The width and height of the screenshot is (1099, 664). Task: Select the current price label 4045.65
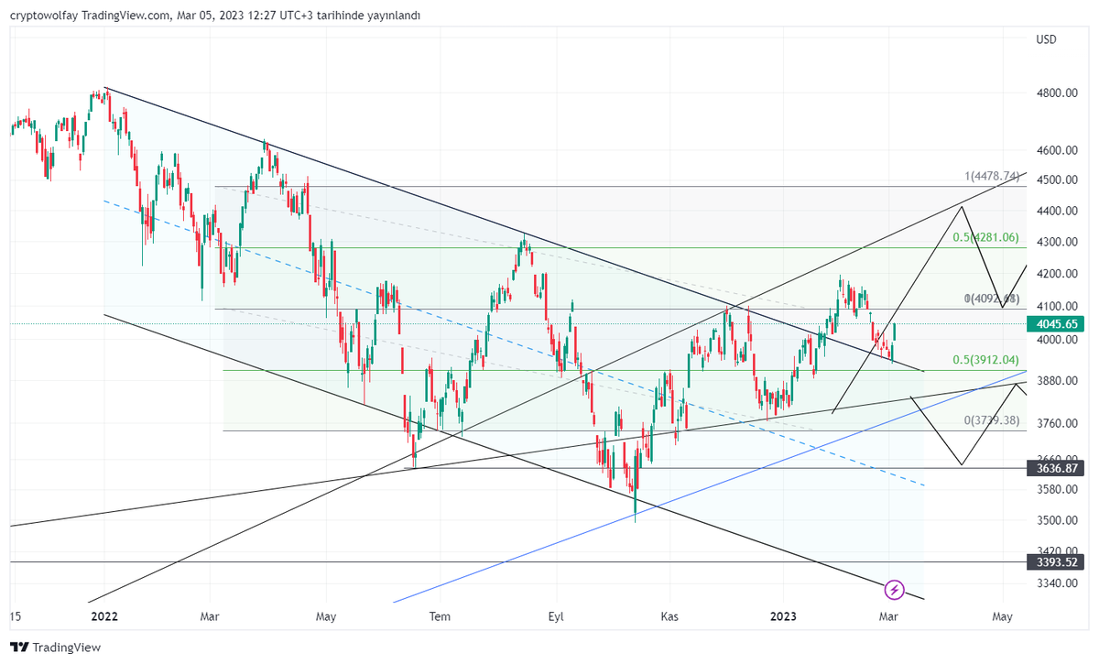[1054, 323]
